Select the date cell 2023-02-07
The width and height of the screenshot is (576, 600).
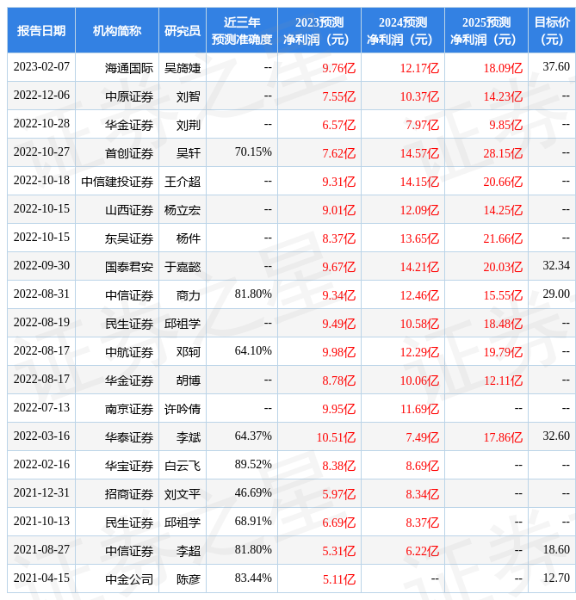click(41, 67)
